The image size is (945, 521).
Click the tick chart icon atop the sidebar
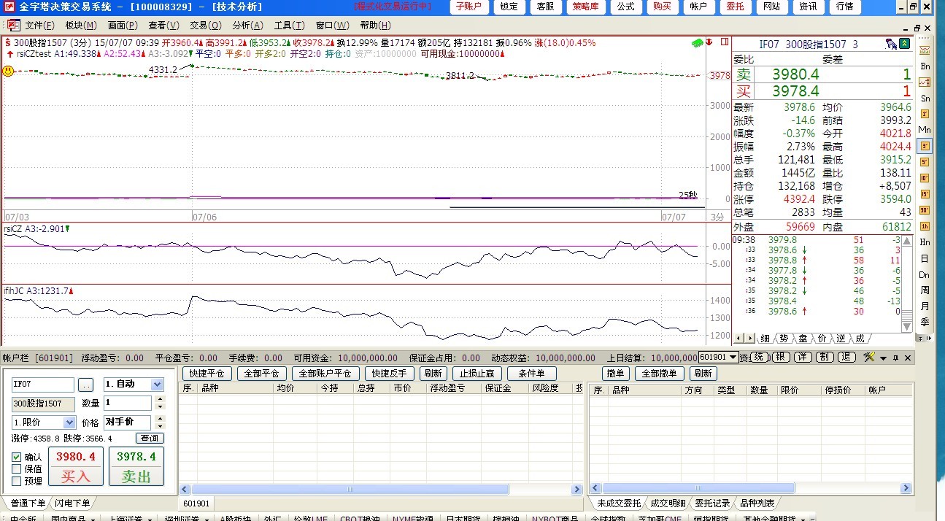click(925, 50)
